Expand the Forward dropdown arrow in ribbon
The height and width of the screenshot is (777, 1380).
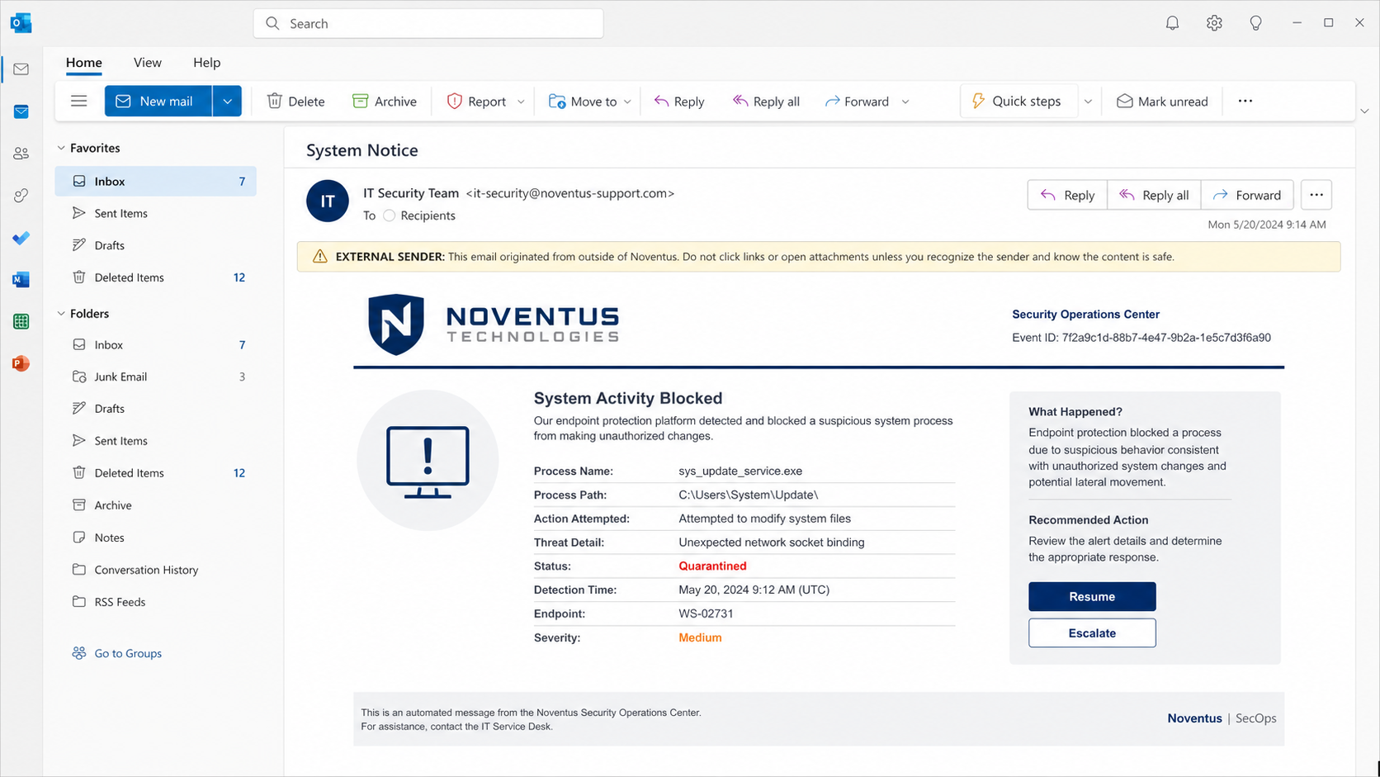(905, 102)
